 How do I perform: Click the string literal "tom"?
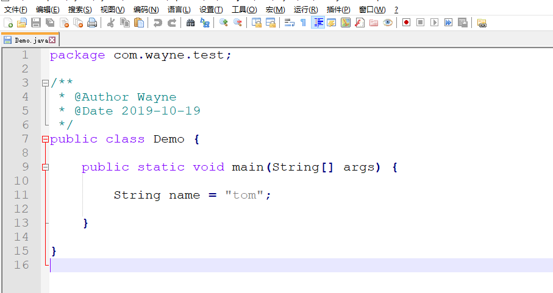244,195
